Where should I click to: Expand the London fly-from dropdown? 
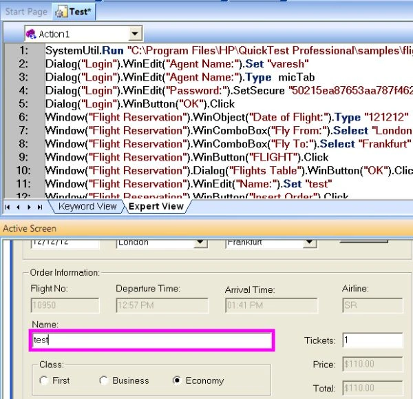pos(200,243)
